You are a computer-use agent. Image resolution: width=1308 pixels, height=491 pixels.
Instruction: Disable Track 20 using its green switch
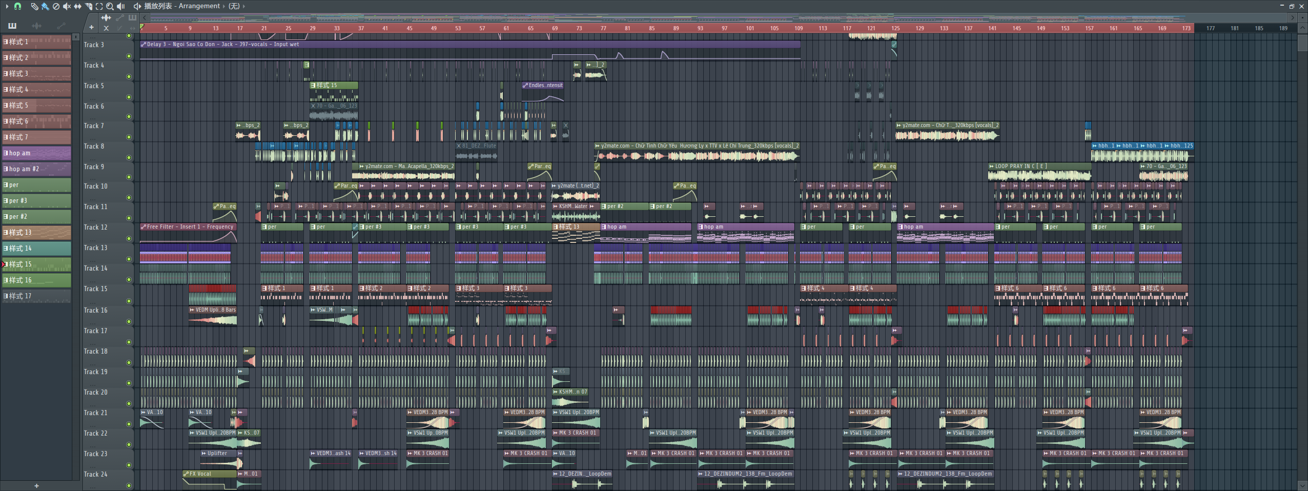[x=129, y=403]
